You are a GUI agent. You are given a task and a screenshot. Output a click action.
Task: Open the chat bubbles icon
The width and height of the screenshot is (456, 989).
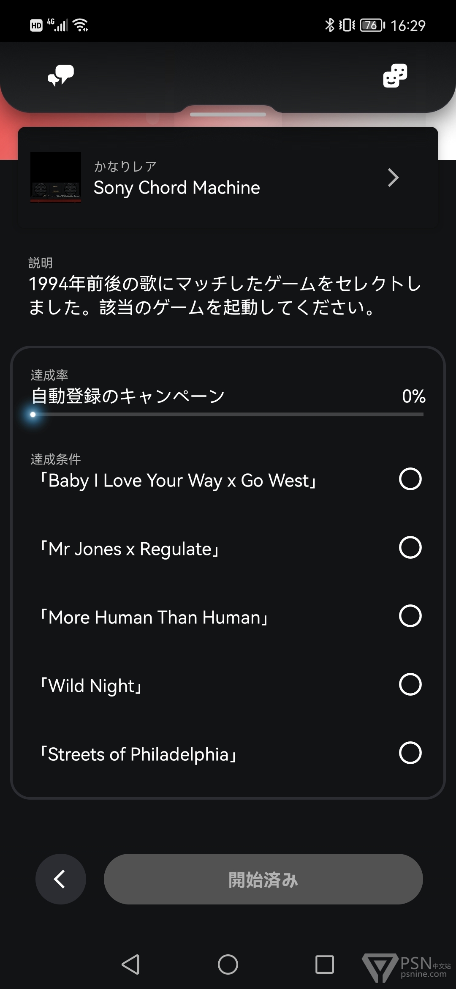click(61, 76)
